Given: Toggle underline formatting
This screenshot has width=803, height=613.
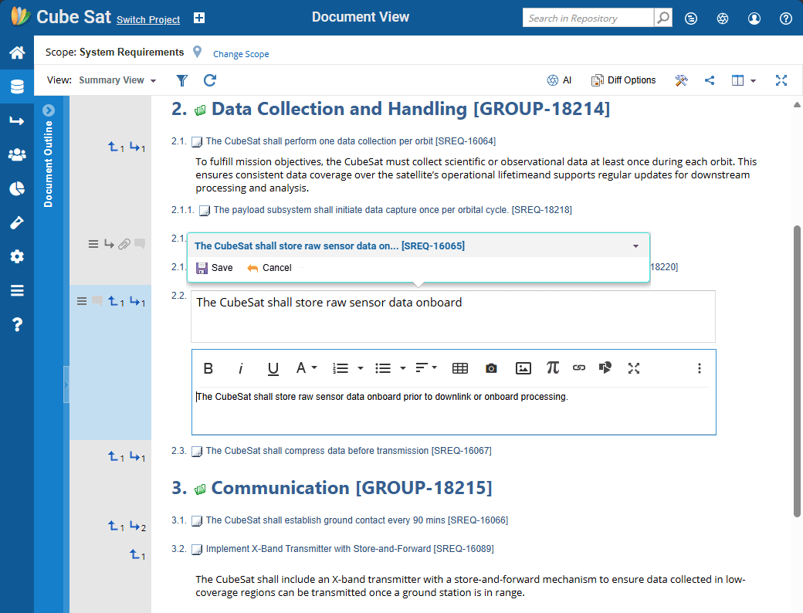Looking at the screenshot, I should 273,368.
